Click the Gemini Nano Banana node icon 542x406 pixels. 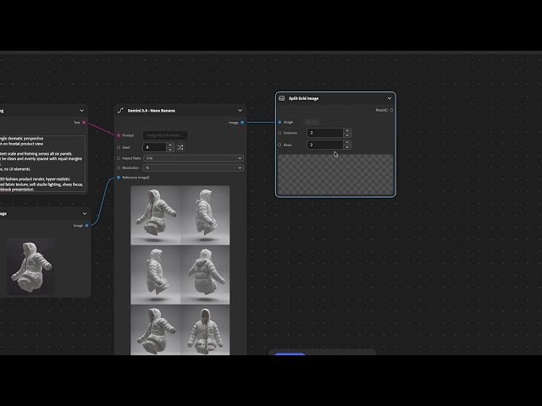tap(120, 111)
